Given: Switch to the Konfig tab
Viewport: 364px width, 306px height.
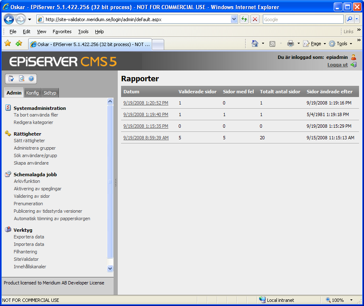Looking at the screenshot, I should [32, 93].
